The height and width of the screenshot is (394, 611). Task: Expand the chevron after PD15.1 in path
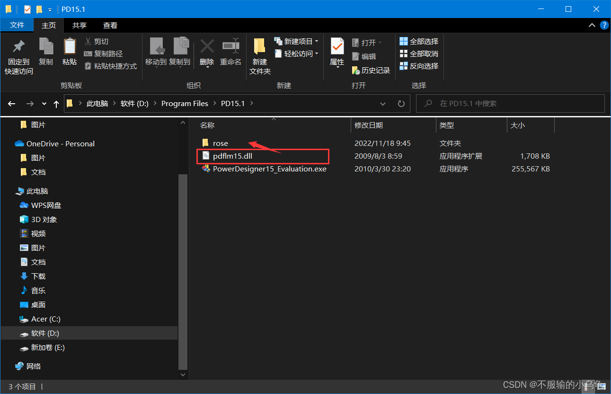click(251, 103)
